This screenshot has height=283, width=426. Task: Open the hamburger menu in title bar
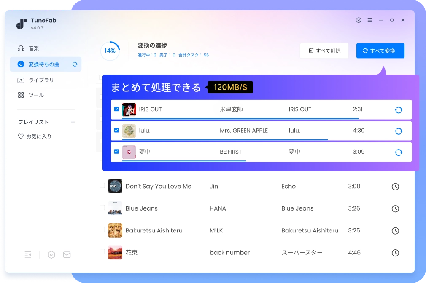[x=369, y=20]
